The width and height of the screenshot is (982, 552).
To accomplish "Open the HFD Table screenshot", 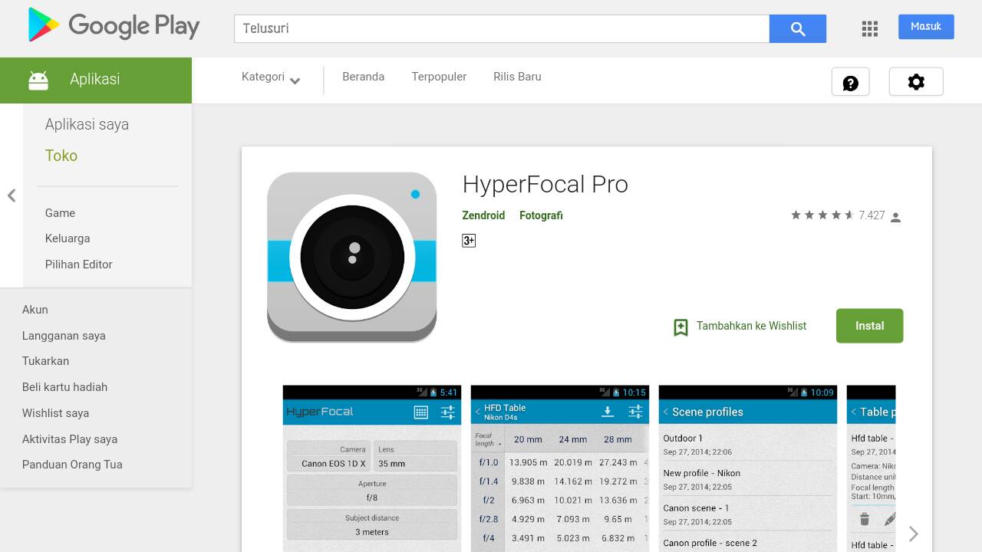I will tap(560, 468).
